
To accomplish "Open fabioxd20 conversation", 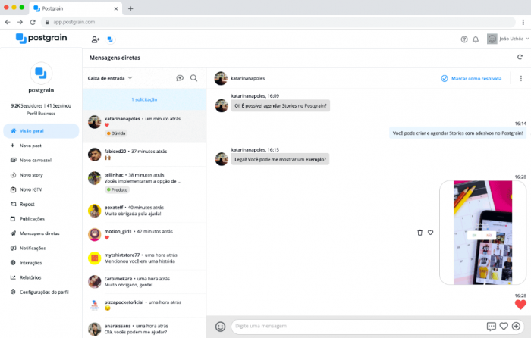I will (x=144, y=155).
